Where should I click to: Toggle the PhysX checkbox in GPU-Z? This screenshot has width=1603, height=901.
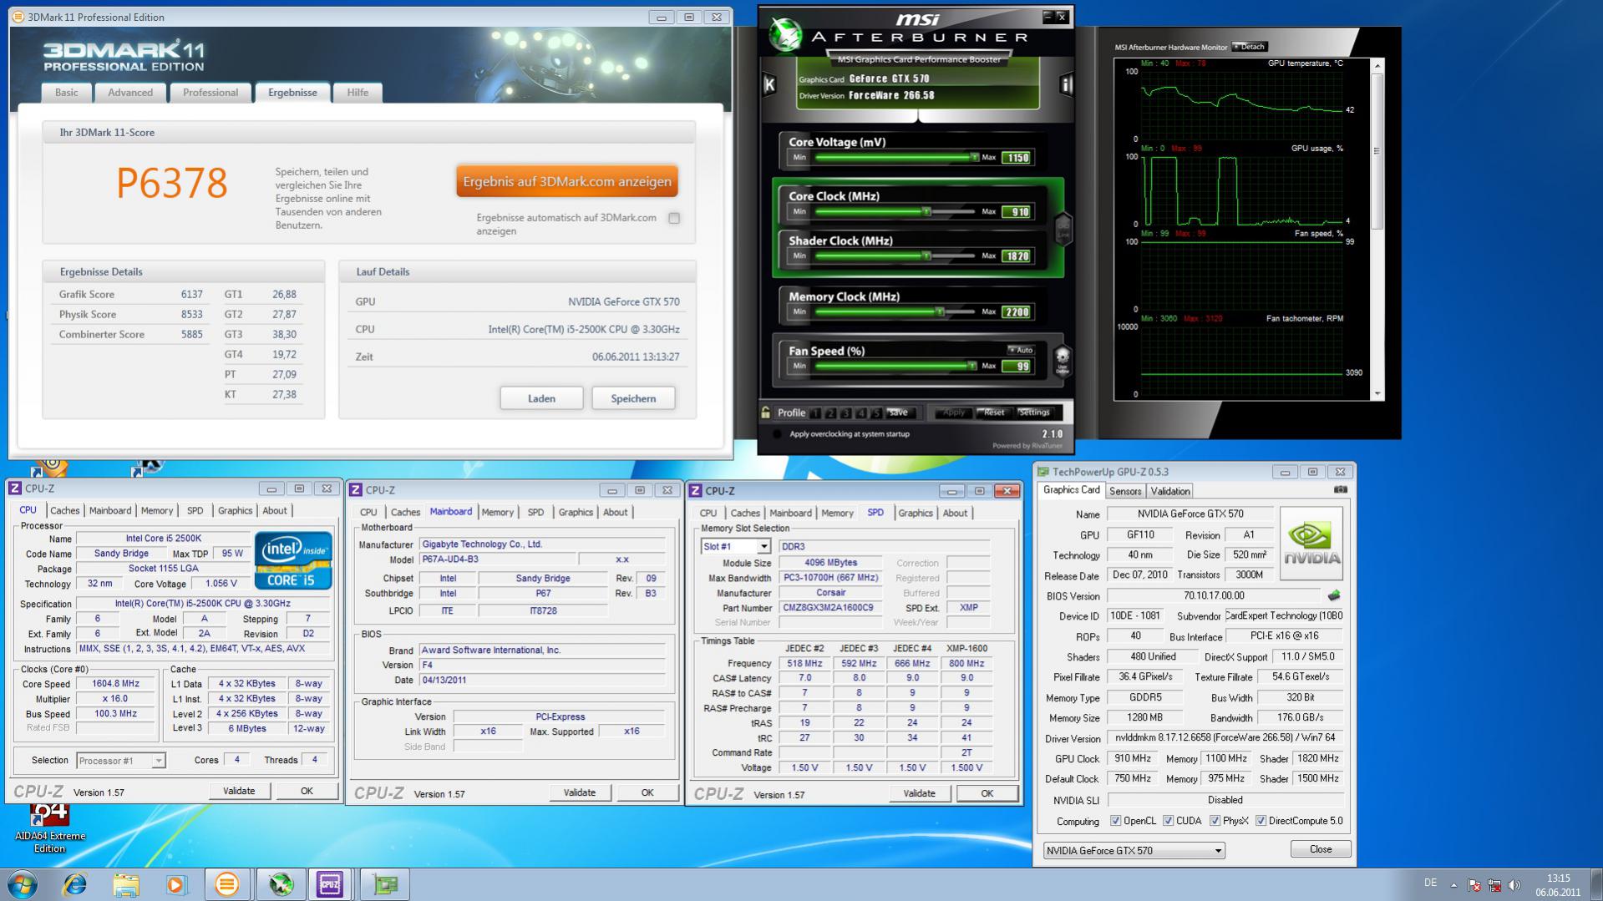(1215, 821)
